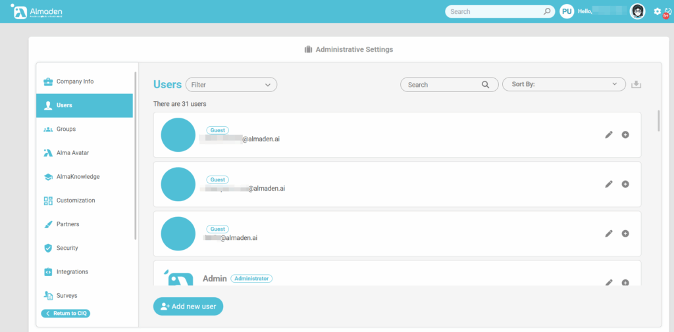Click Return to CIQ button

(x=66, y=314)
